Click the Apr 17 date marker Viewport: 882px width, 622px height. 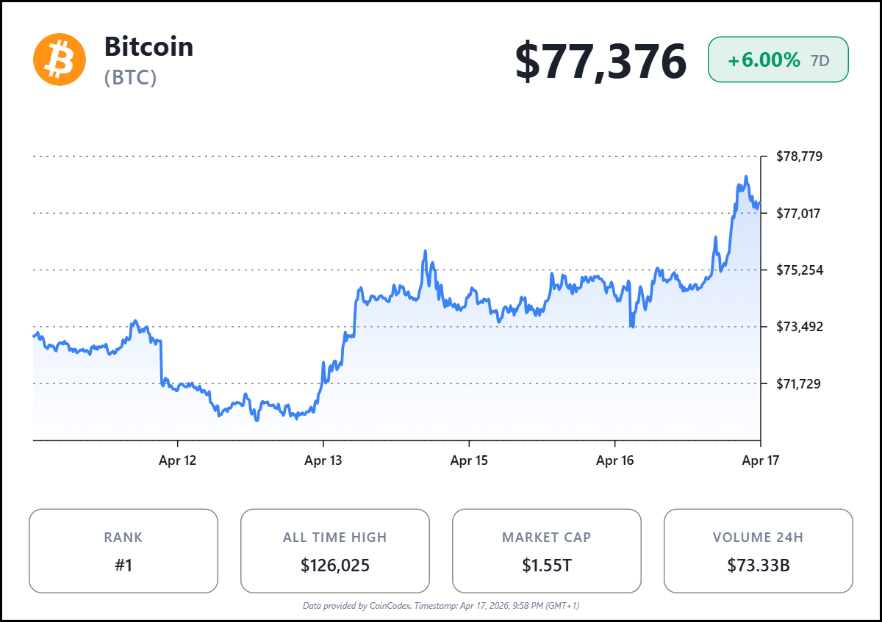coord(760,461)
